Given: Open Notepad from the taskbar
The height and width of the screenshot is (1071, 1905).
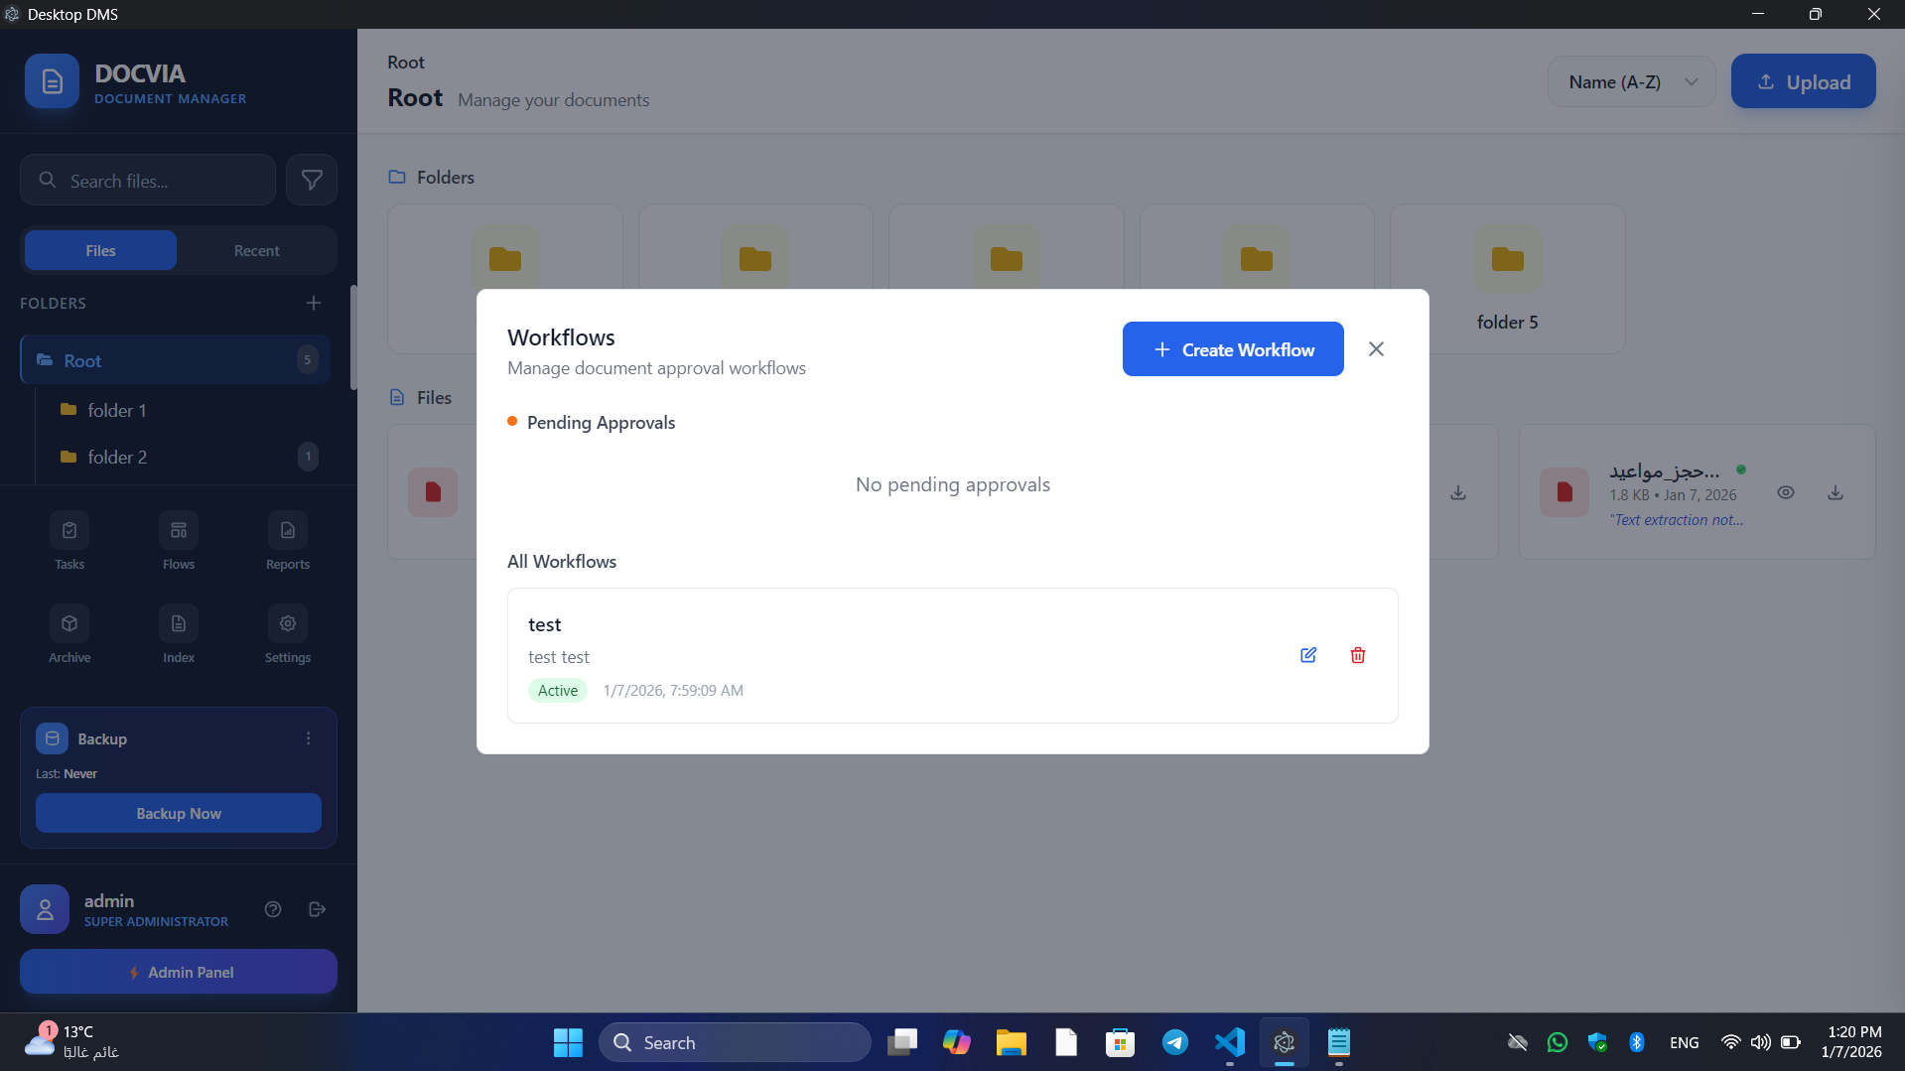Looking at the screenshot, I should click(x=1339, y=1042).
